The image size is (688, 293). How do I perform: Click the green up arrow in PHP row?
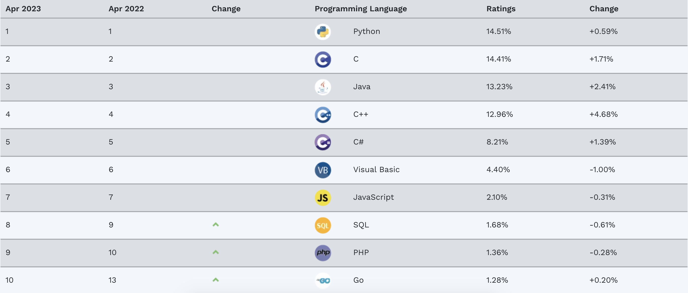click(215, 252)
